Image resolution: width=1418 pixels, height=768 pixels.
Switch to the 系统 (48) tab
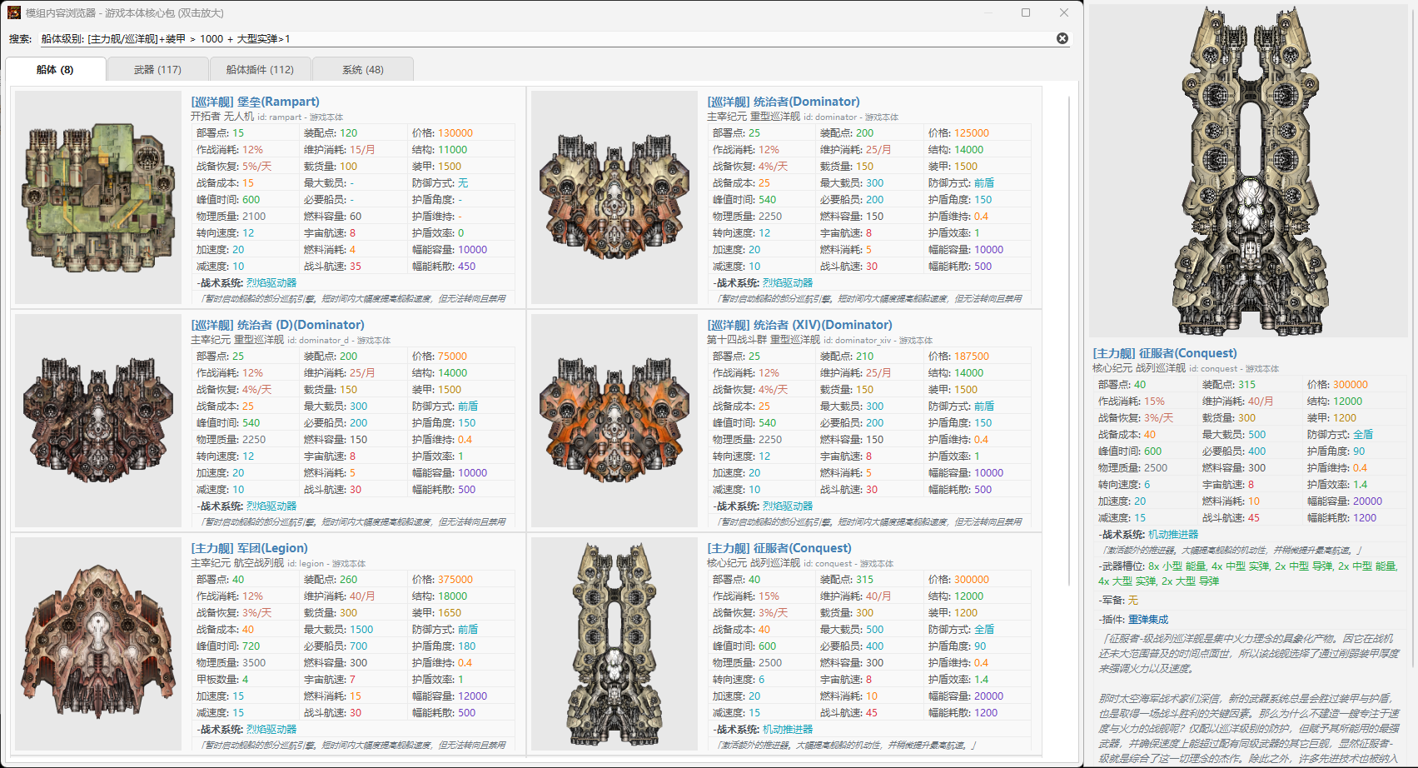pos(363,70)
